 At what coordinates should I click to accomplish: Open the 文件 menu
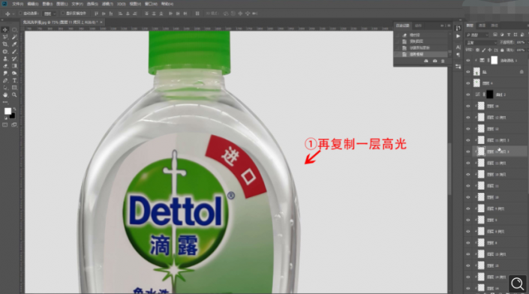pos(17,4)
